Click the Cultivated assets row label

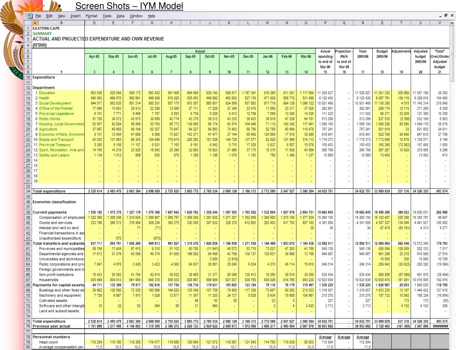coord(53,301)
